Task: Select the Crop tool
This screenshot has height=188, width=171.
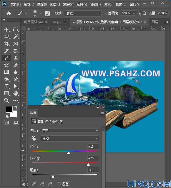Action: click(x=6, y=44)
